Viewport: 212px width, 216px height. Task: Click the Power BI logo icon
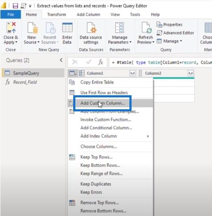coord(4,6)
